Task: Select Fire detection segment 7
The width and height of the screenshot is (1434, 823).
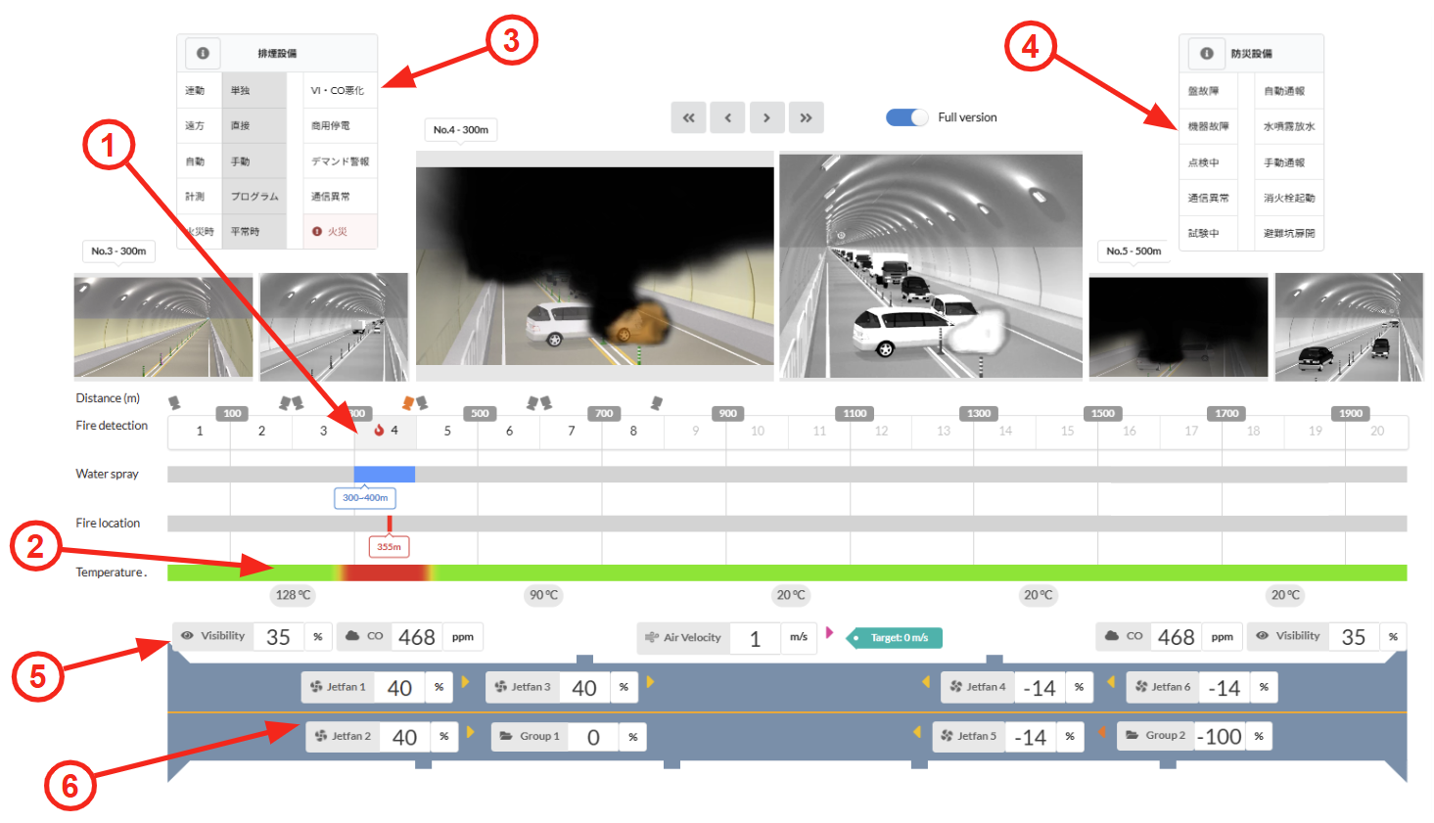Action: pos(571,432)
